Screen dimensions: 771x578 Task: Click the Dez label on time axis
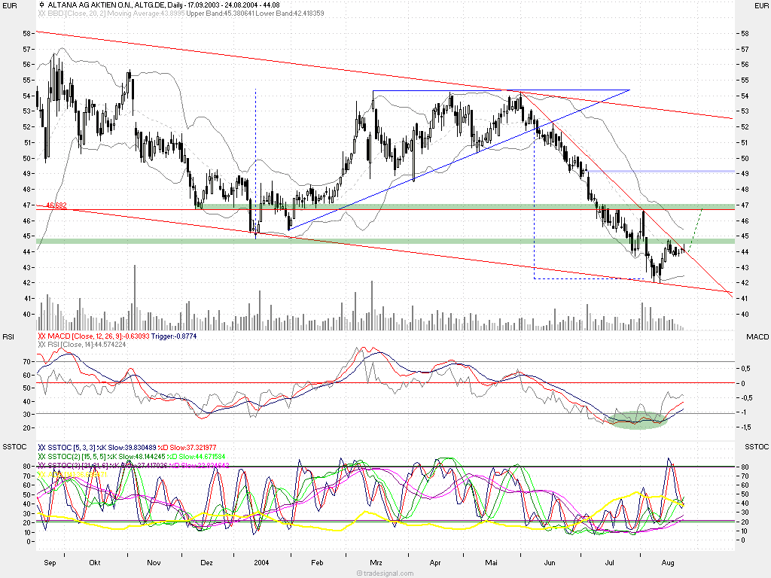coord(206,563)
